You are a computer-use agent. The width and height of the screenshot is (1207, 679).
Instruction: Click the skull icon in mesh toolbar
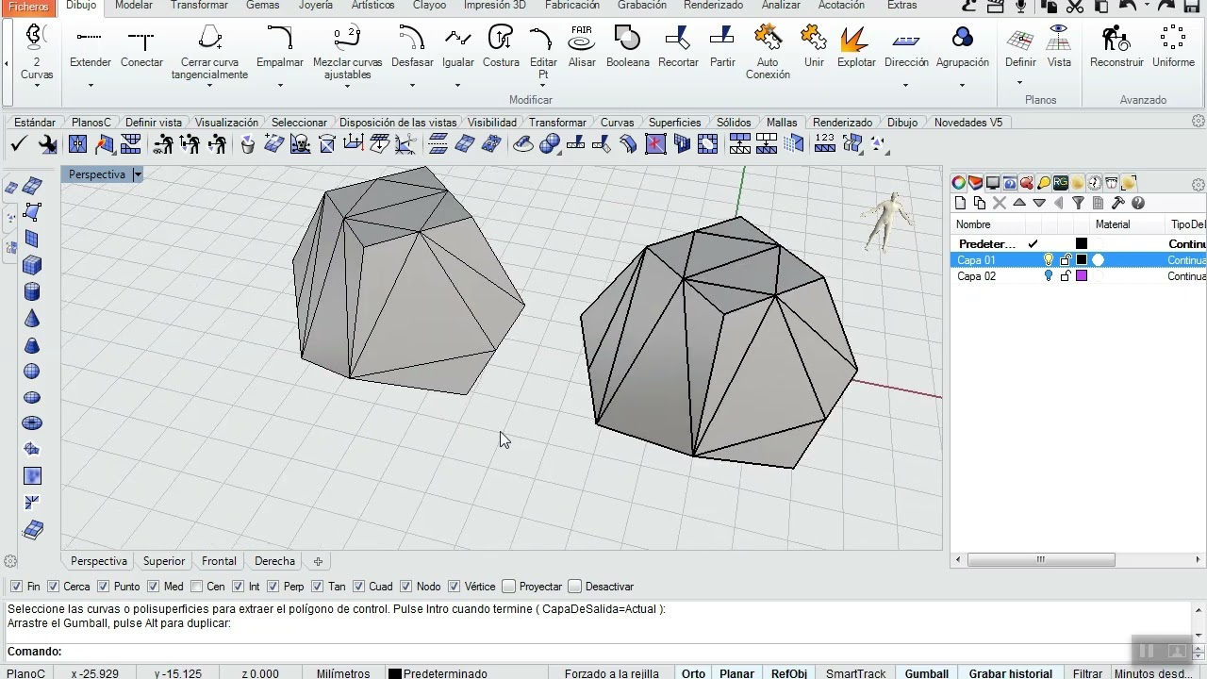pos(300,144)
